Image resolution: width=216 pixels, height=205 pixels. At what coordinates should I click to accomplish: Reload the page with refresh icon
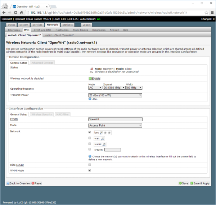pyautogui.click(x=18, y=12)
